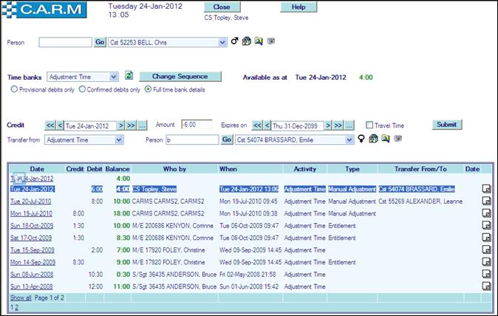Click into the Amount input field
This screenshot has height=316, width=498.
pyautogui.click(x=196, y=125)
